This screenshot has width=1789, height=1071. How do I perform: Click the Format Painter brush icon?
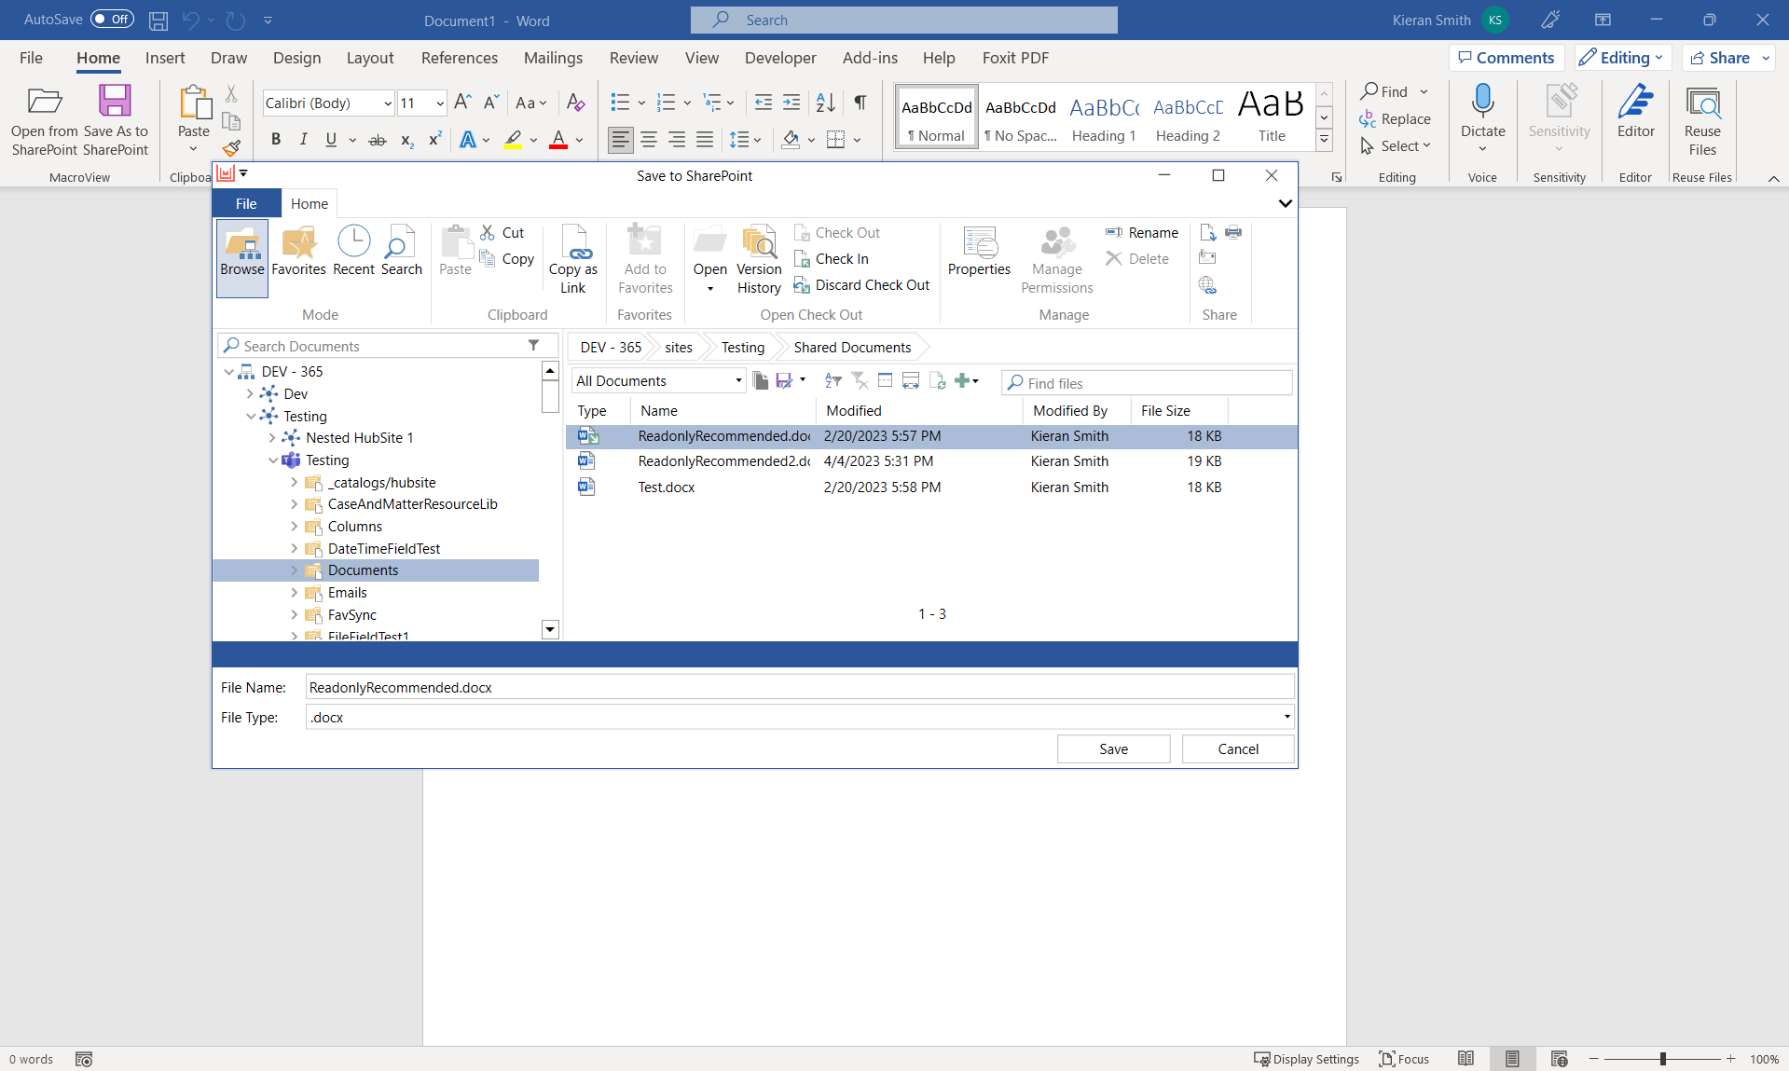[231, 147]
